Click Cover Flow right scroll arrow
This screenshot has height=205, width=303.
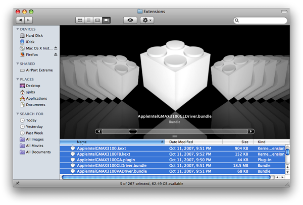(251, 131)
